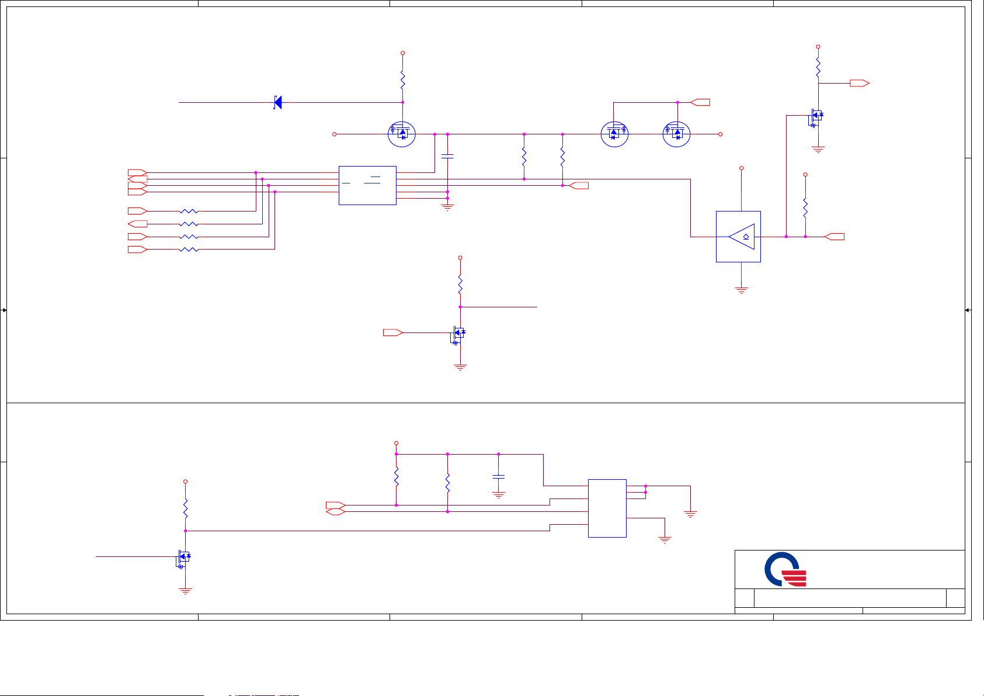The height and width of the screenshot is (696, 984).
Task: Select the circled MOSFET wired to the diode
Action: click(x=402, y=134)
